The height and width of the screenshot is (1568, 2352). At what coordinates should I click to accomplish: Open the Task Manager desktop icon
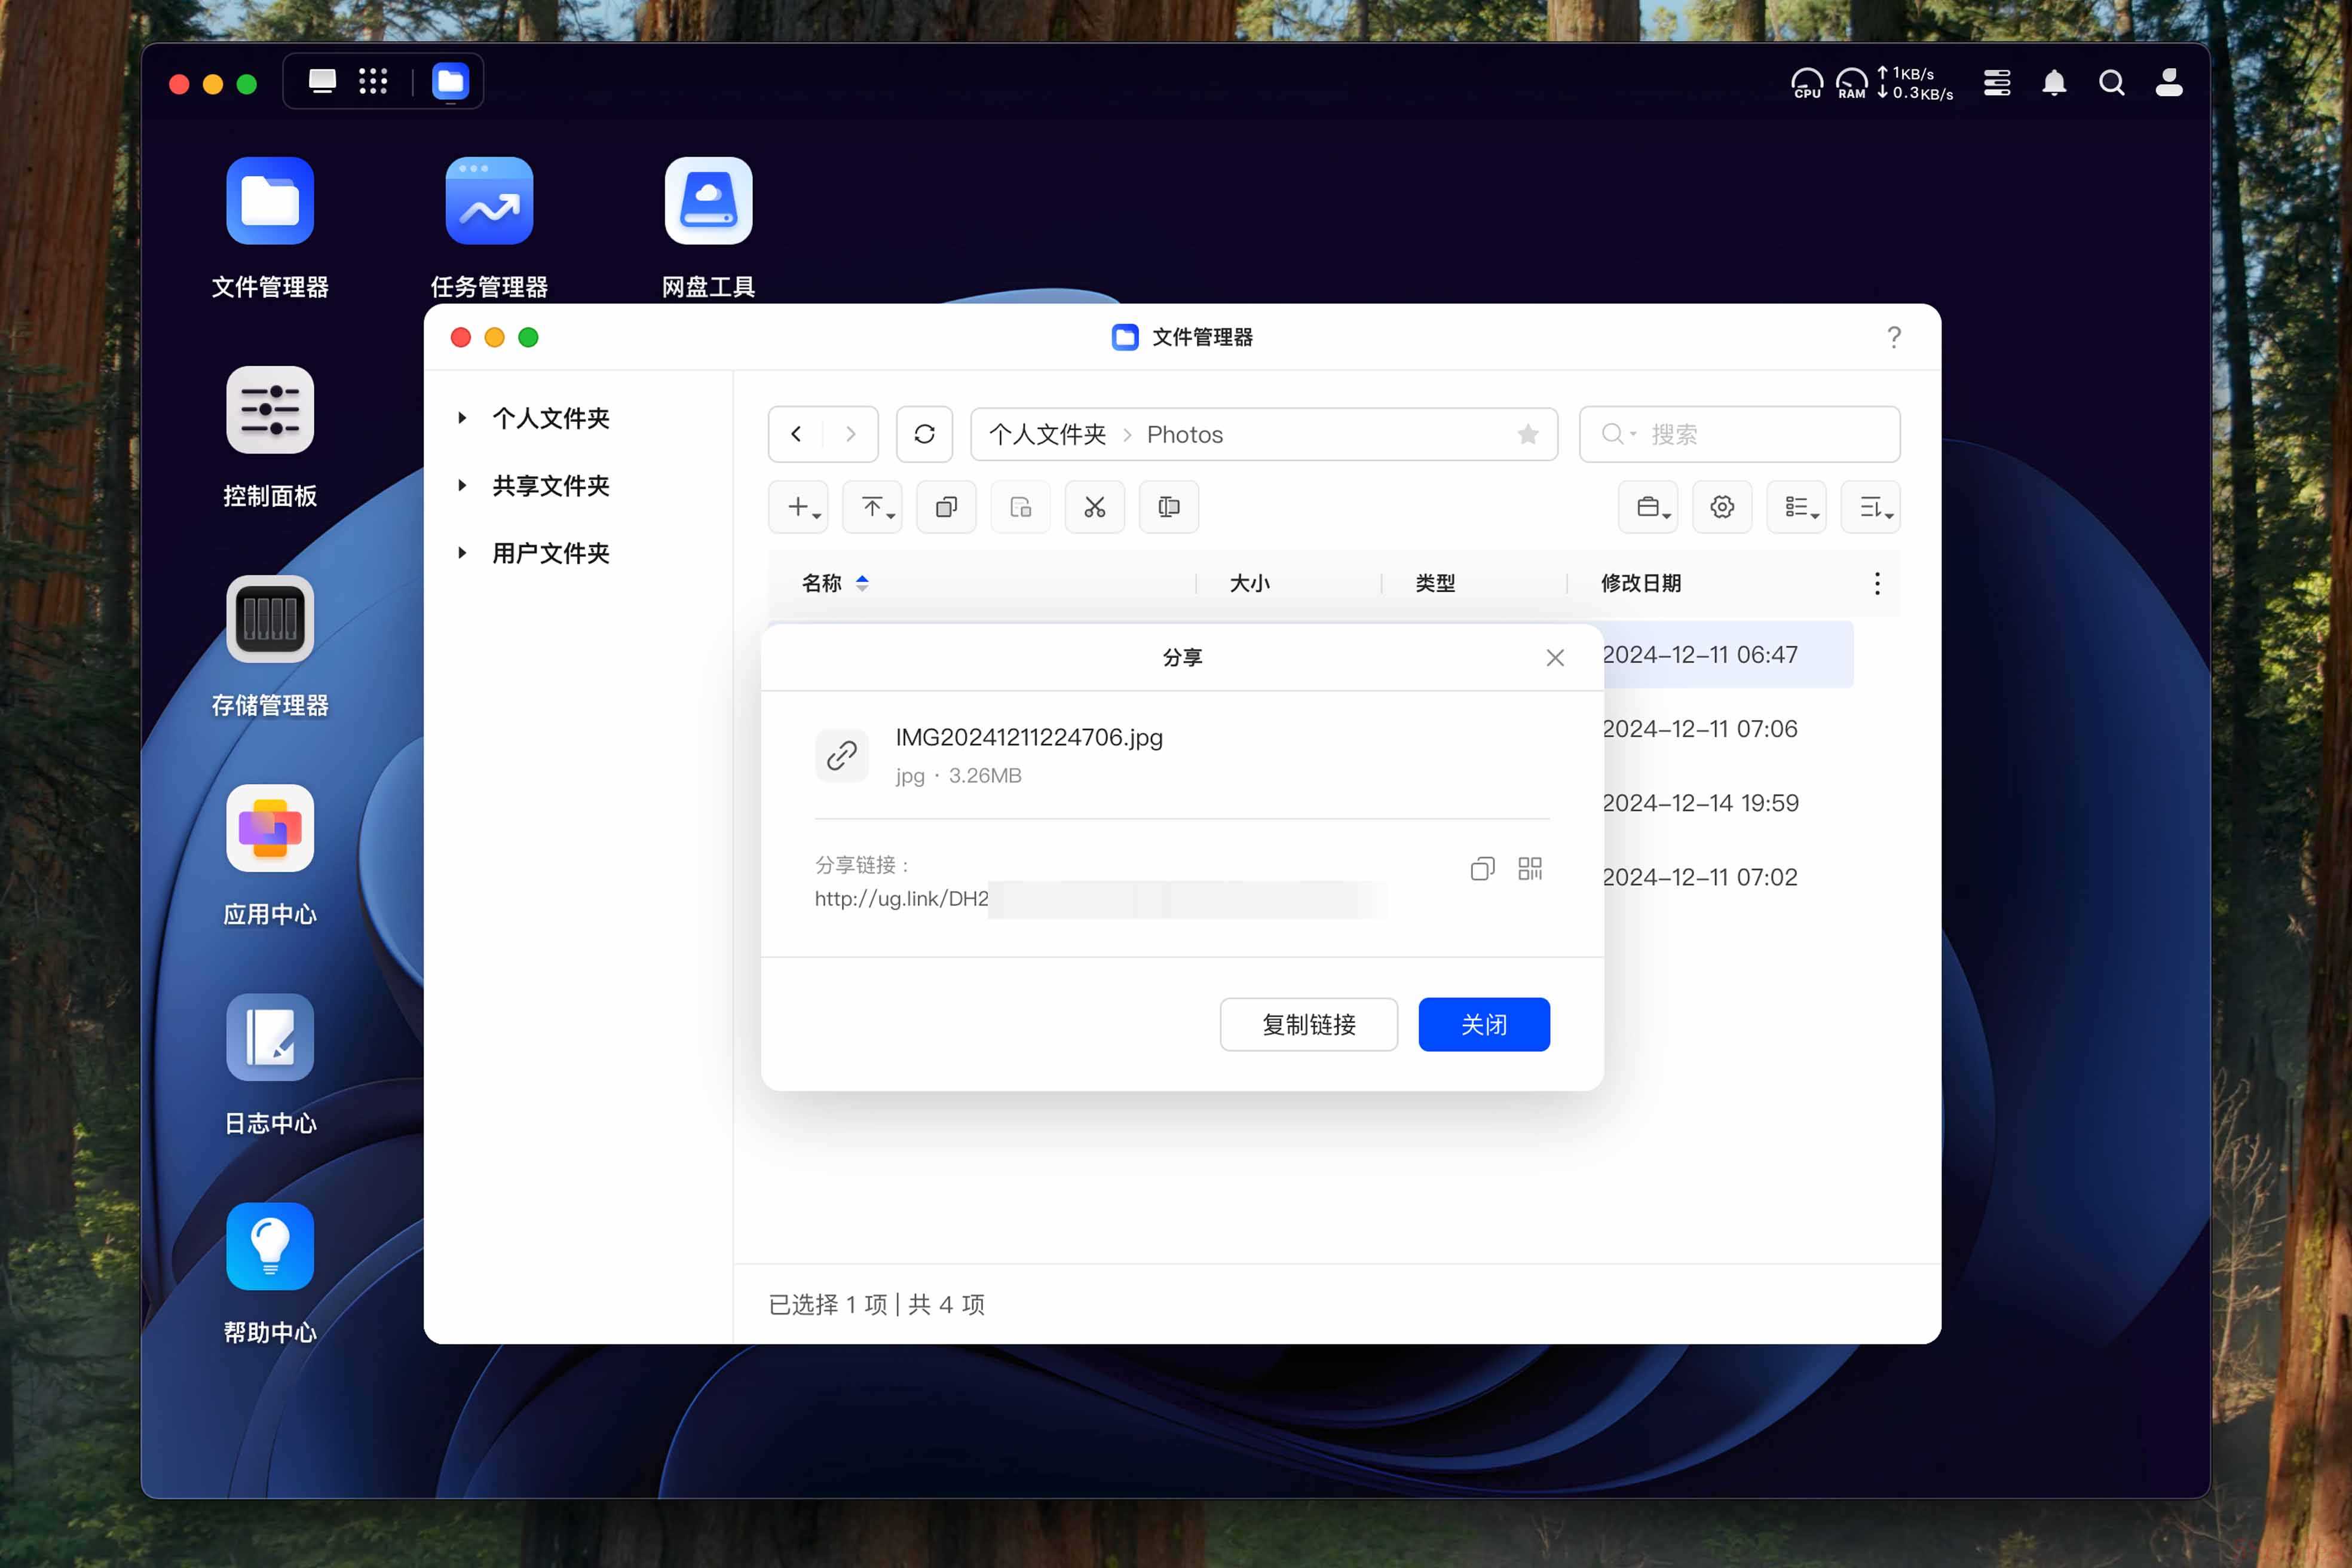489,201
